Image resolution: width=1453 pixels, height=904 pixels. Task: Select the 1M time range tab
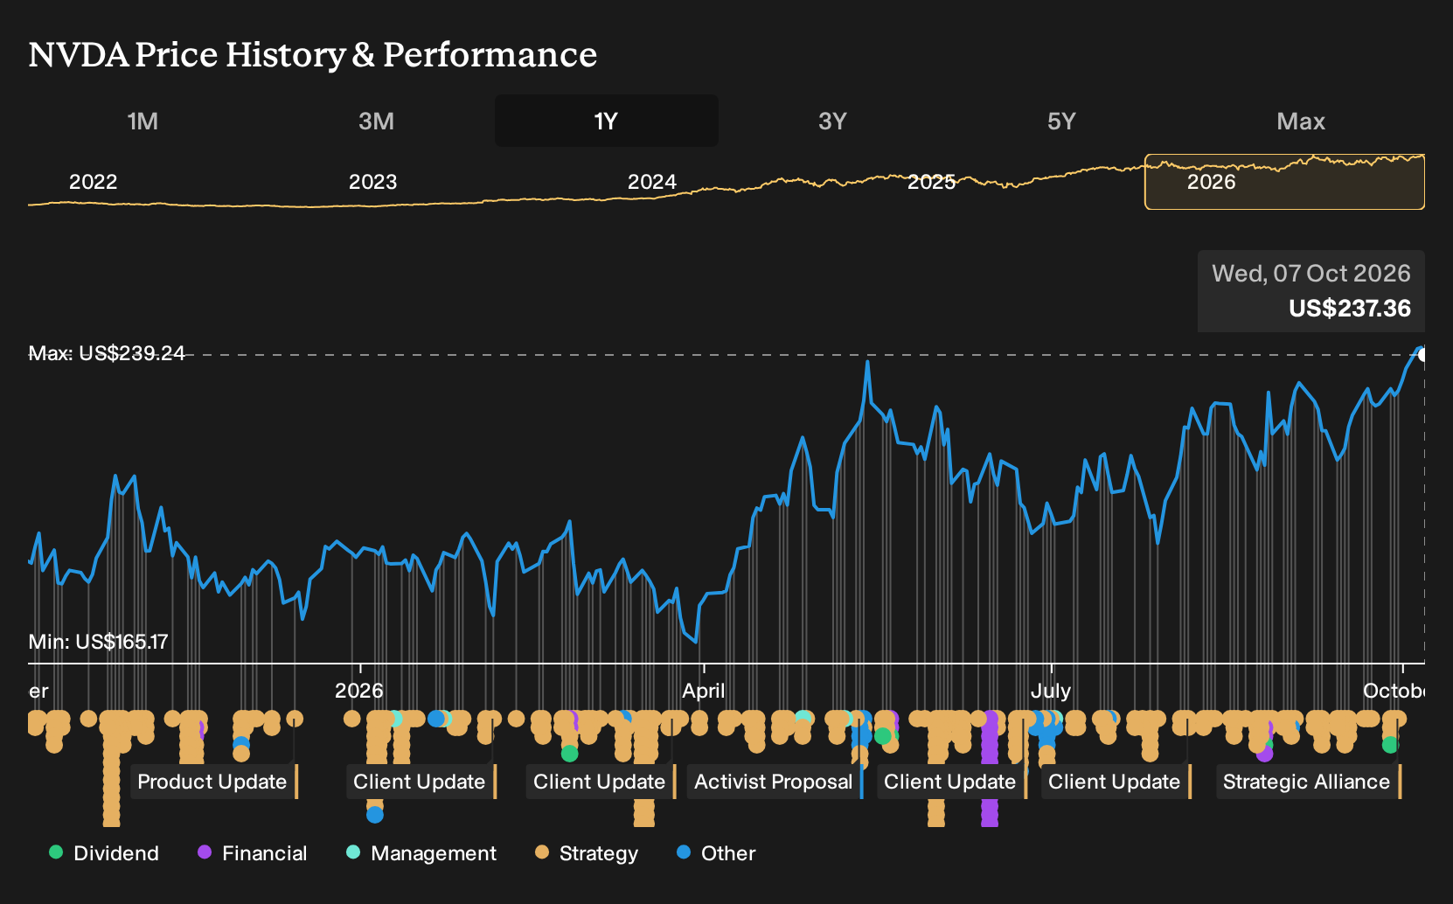point(143,121)
